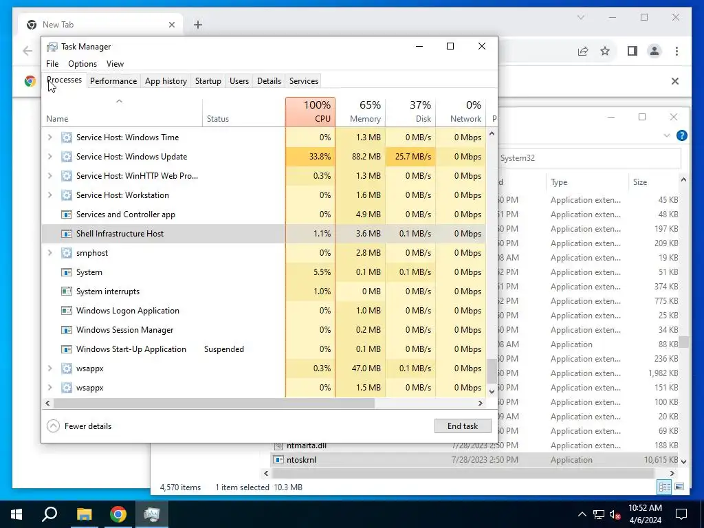Switch to the App history tab
The width and height of the screenshot is (704, 528).
pyautogui.click(x=166, y=81)
